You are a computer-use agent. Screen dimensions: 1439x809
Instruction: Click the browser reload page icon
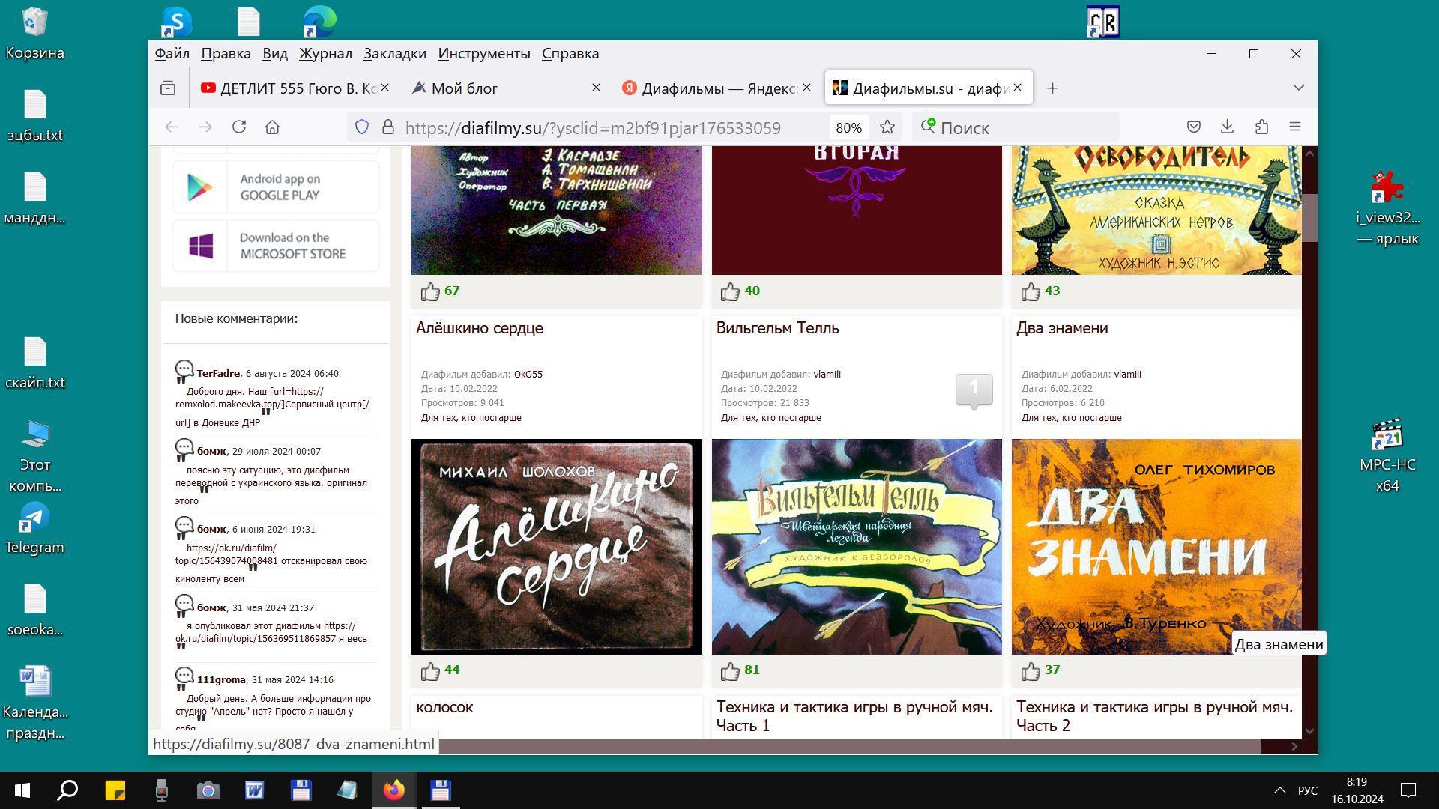[239, 127]
